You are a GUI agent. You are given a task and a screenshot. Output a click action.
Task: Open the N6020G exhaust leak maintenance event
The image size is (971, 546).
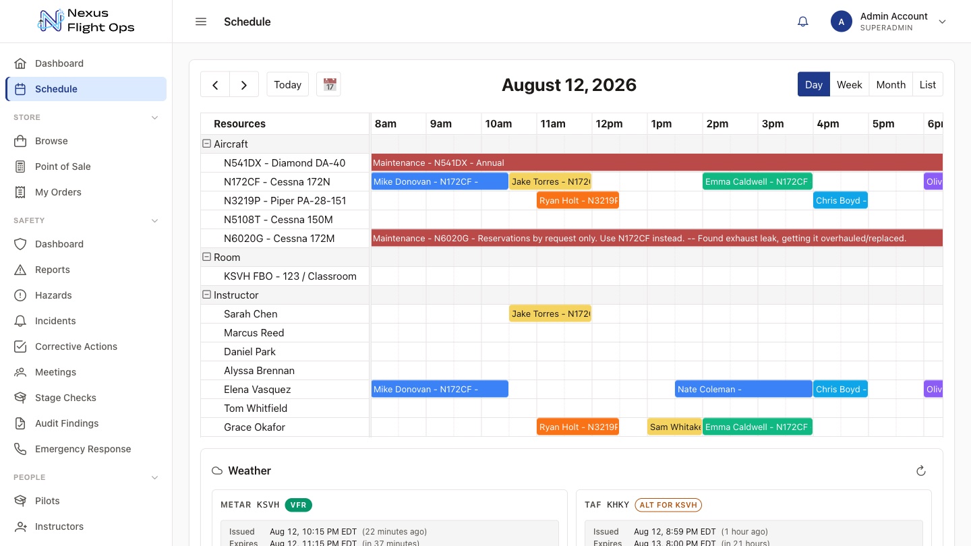[657, 238]
